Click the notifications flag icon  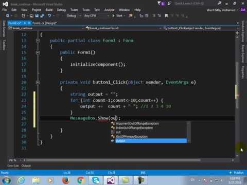159,4
